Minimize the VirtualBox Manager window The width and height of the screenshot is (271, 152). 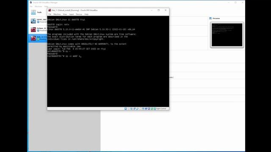229,3
